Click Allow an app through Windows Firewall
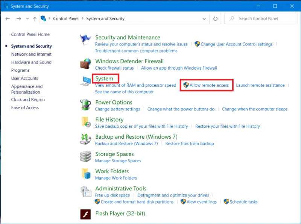This screenshot has height=224, width=301. 179,68
